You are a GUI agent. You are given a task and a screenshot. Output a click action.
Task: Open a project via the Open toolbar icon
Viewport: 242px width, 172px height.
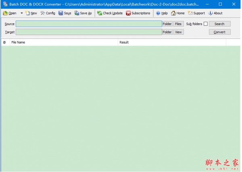click(9, 13)
